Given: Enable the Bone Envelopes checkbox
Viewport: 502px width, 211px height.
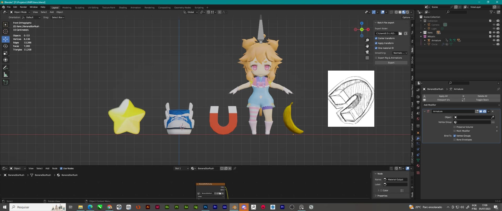Looking at the screenshot, I should pyautogui.click(x=455, y=140).
